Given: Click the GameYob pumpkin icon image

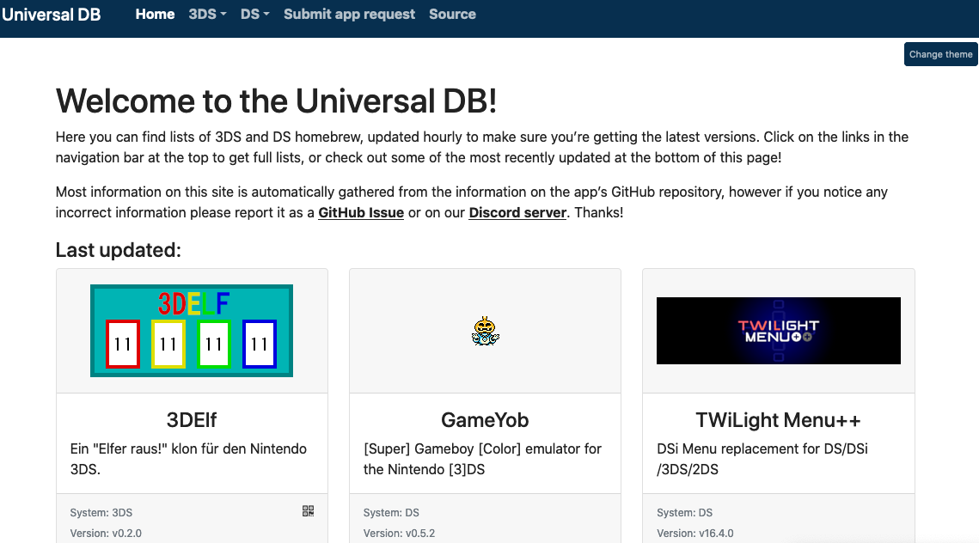Looking at the screenshot, I should click(x=485, y=331).
